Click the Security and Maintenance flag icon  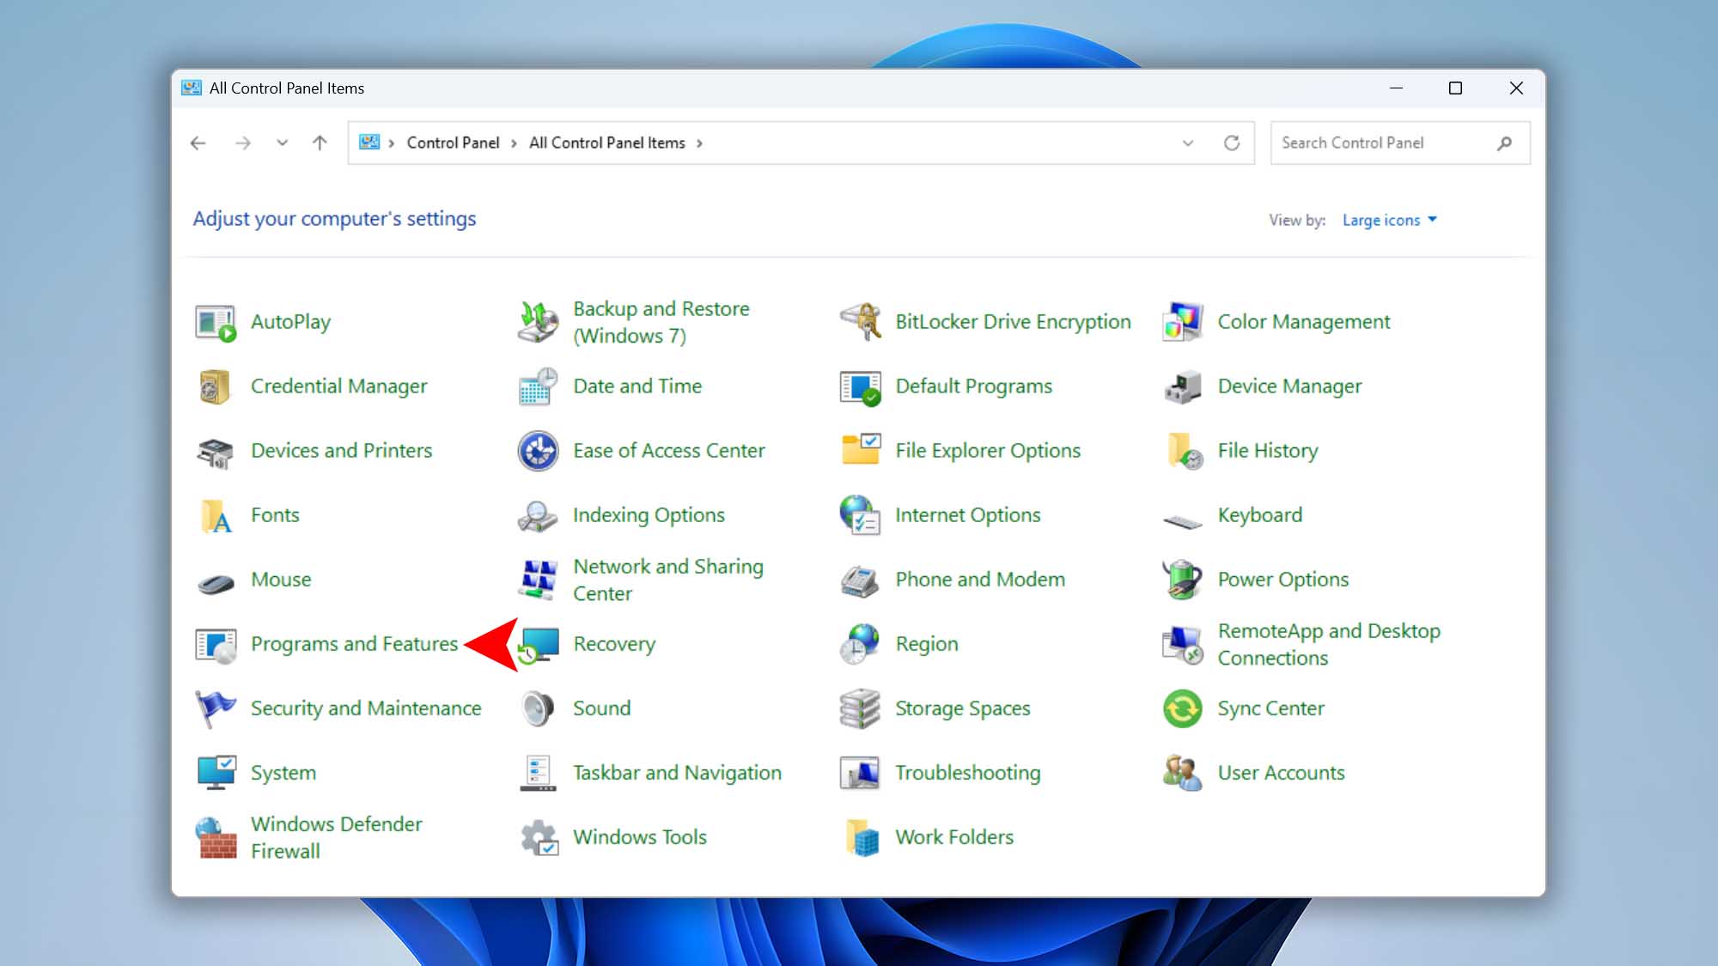tap(216, 709)
